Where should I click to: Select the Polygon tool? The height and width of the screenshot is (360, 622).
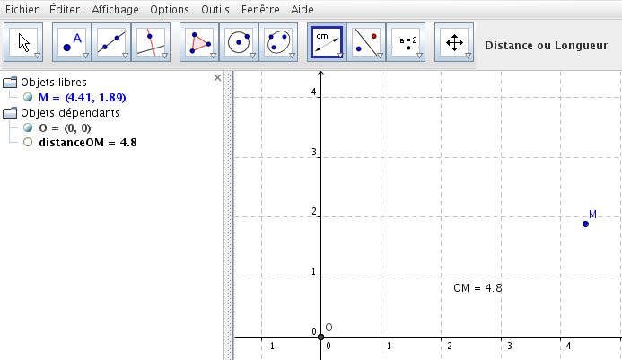point(199,42)
